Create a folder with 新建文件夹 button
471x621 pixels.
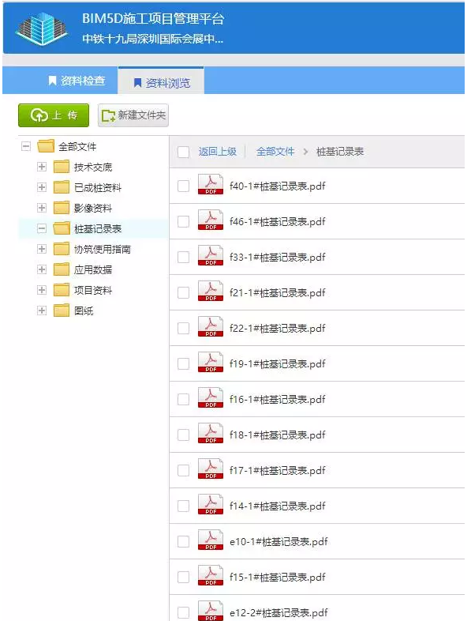coord(133,115)
